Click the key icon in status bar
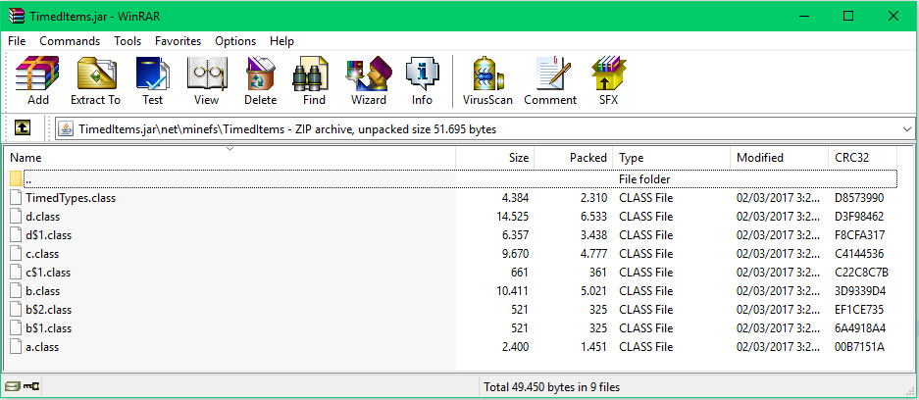Viewport: 919px width, 400px height. [30, 386]
